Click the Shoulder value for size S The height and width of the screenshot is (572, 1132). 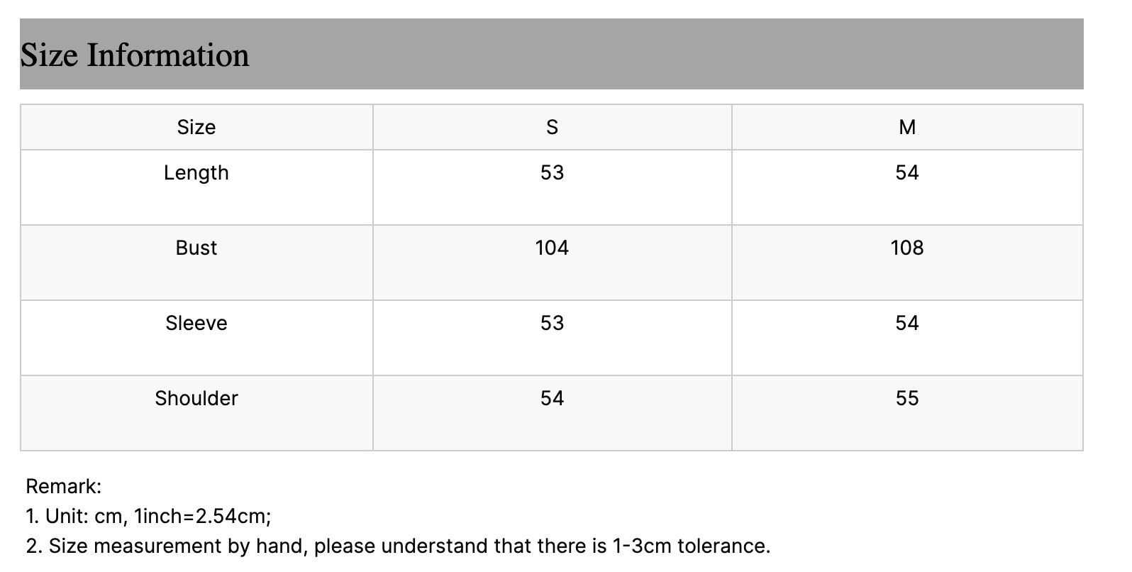tap(552, 398)
